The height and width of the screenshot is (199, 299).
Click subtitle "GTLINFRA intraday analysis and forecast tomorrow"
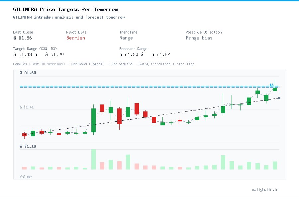coord(69,17)
